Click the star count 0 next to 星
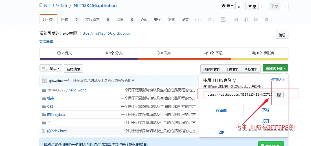Image resolution: width=311 pixels, height=146 pixels. pos(262,6)
